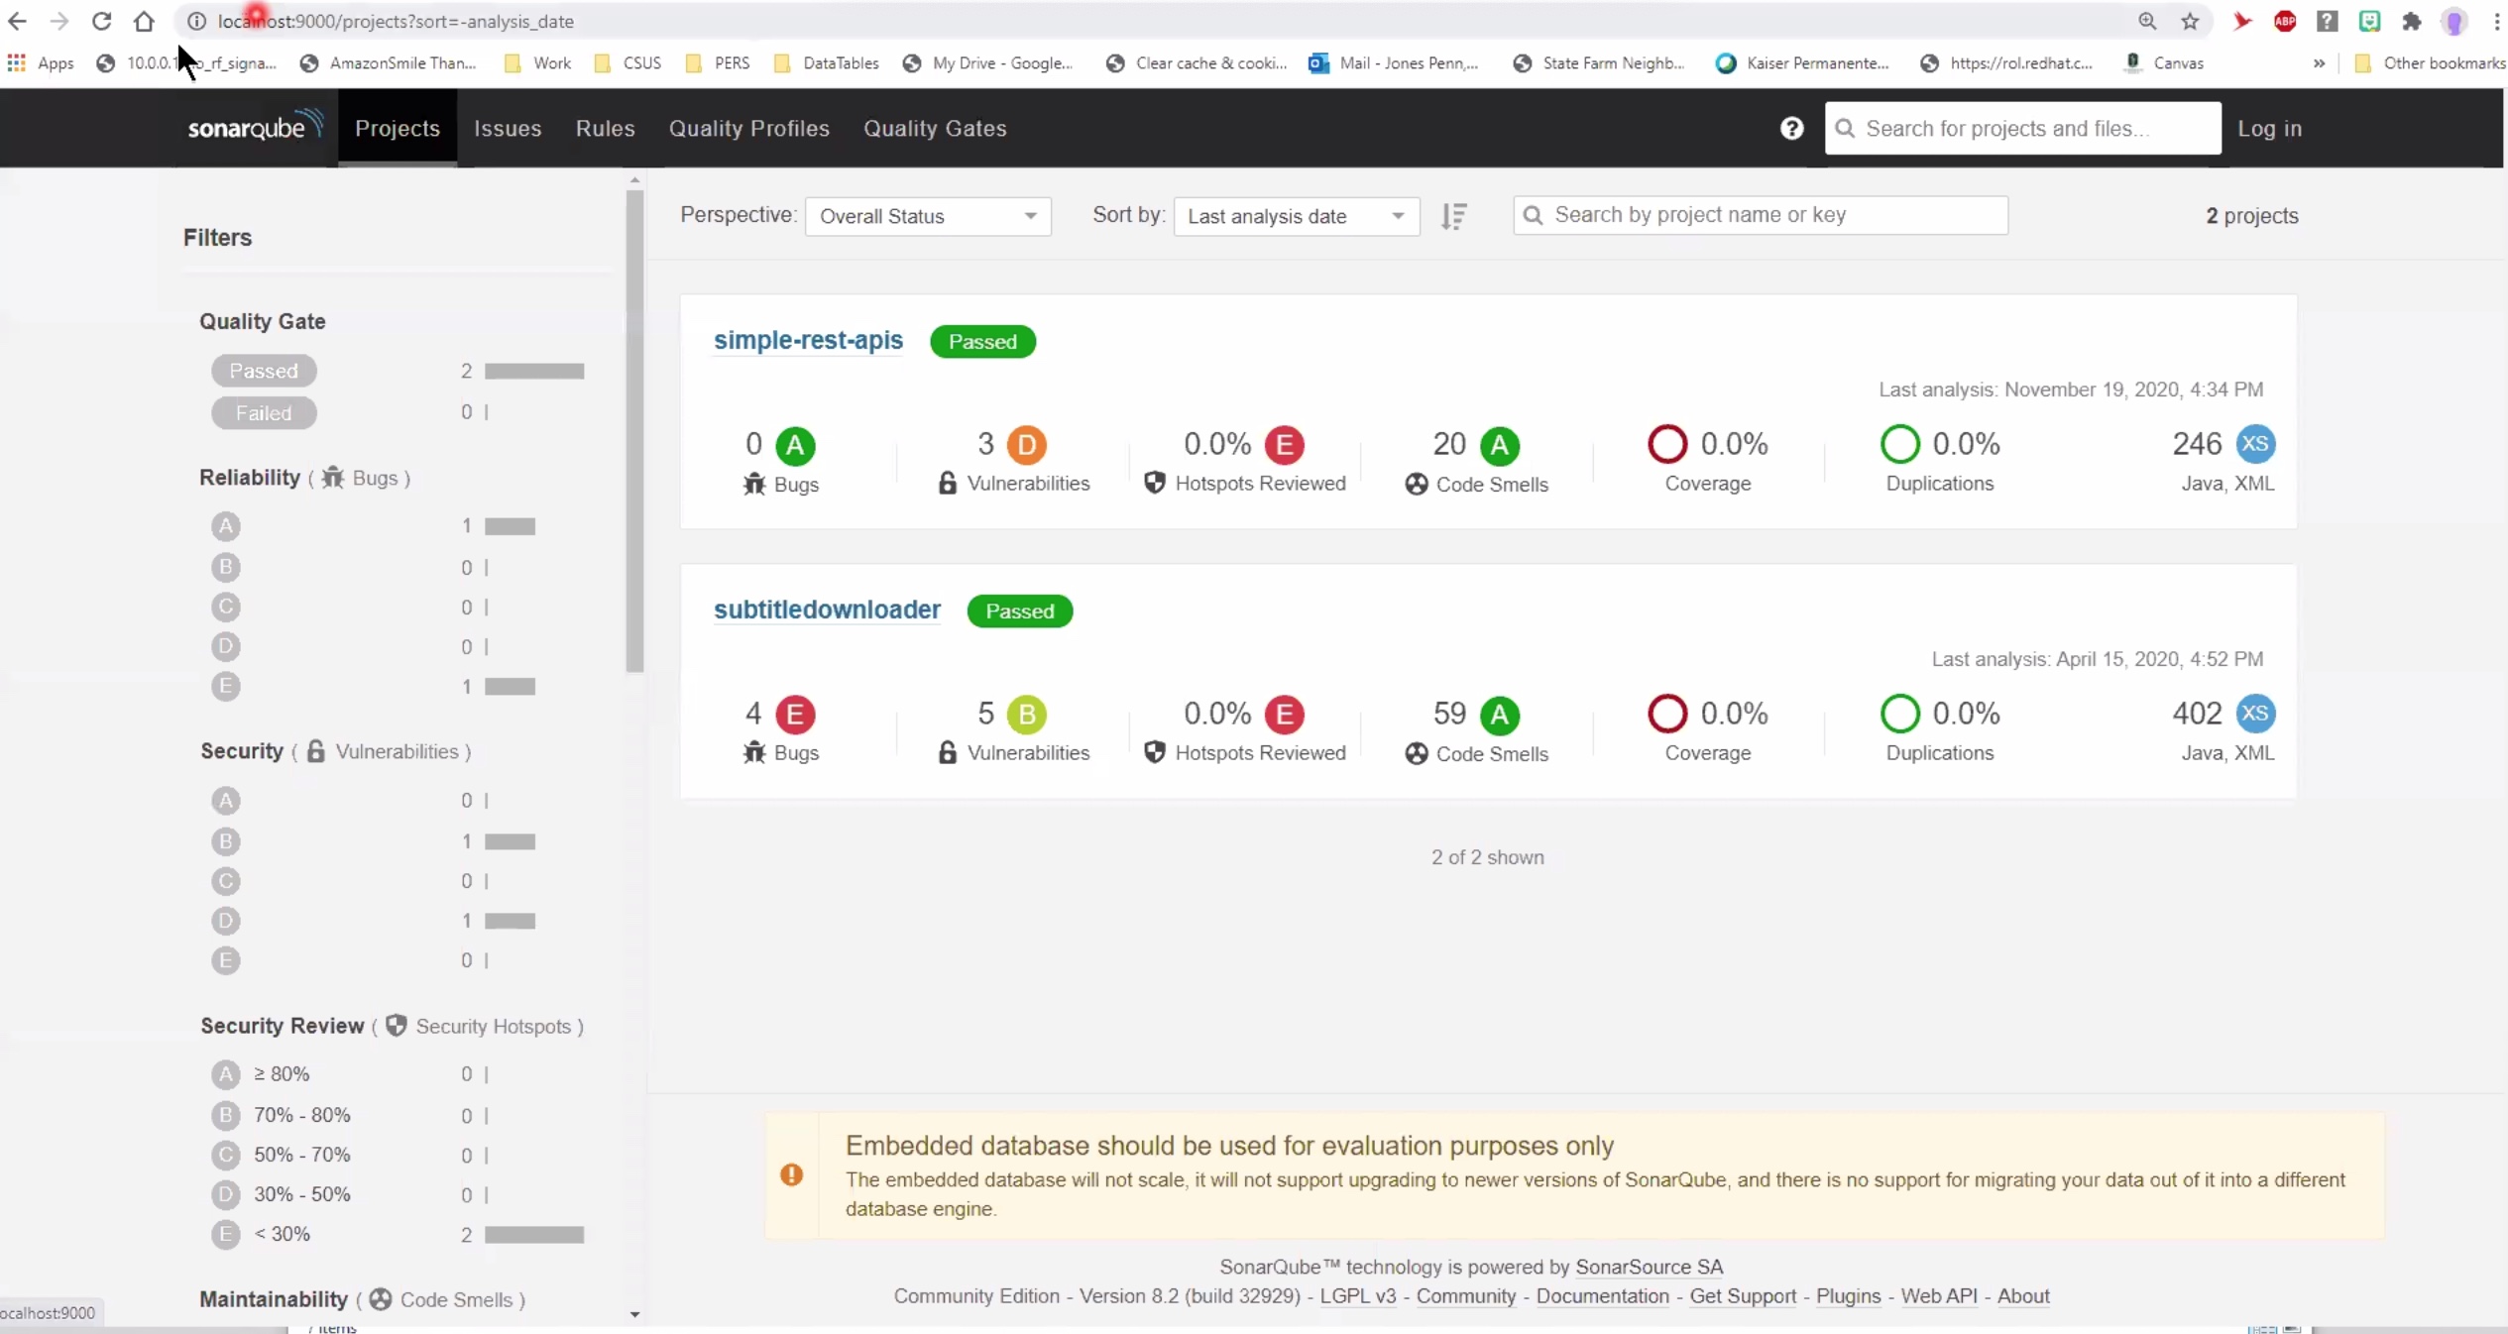Click the < 30% Security Review count bar

pos(534,1234)
